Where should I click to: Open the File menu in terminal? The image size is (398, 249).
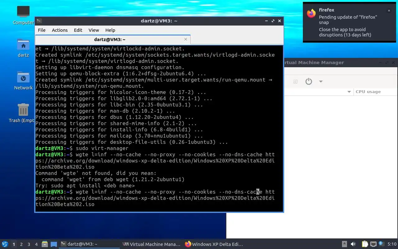pos(42,30)
